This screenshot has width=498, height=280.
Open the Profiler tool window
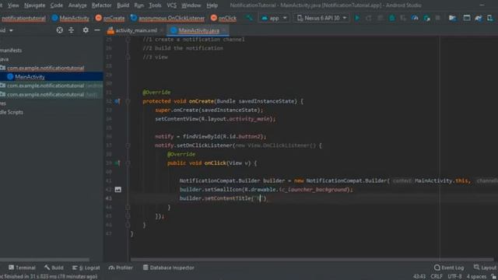pos(121,268)
